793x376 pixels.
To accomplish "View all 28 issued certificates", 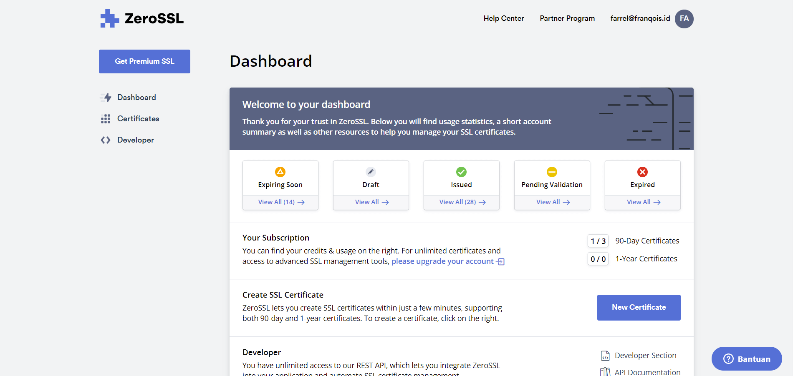I will pos(462,202).
